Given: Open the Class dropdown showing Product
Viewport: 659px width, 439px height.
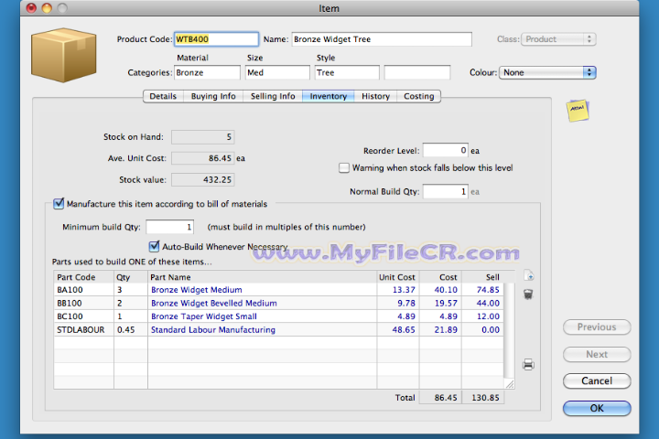Looking at the screenshot, I should tap(558, 39).
